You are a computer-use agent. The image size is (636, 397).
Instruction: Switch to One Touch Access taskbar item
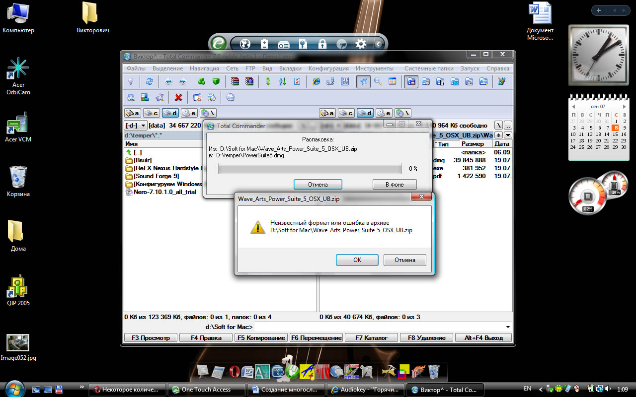pos(206,390)
